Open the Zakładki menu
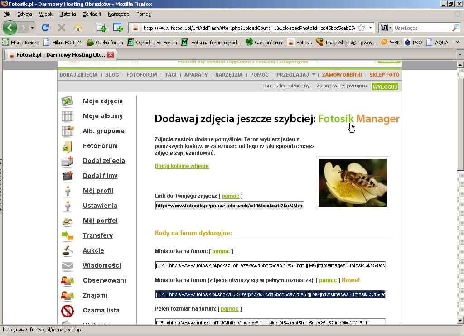This screenshot has height=336, width=464. pyautogui.click(x=92, y=14)
